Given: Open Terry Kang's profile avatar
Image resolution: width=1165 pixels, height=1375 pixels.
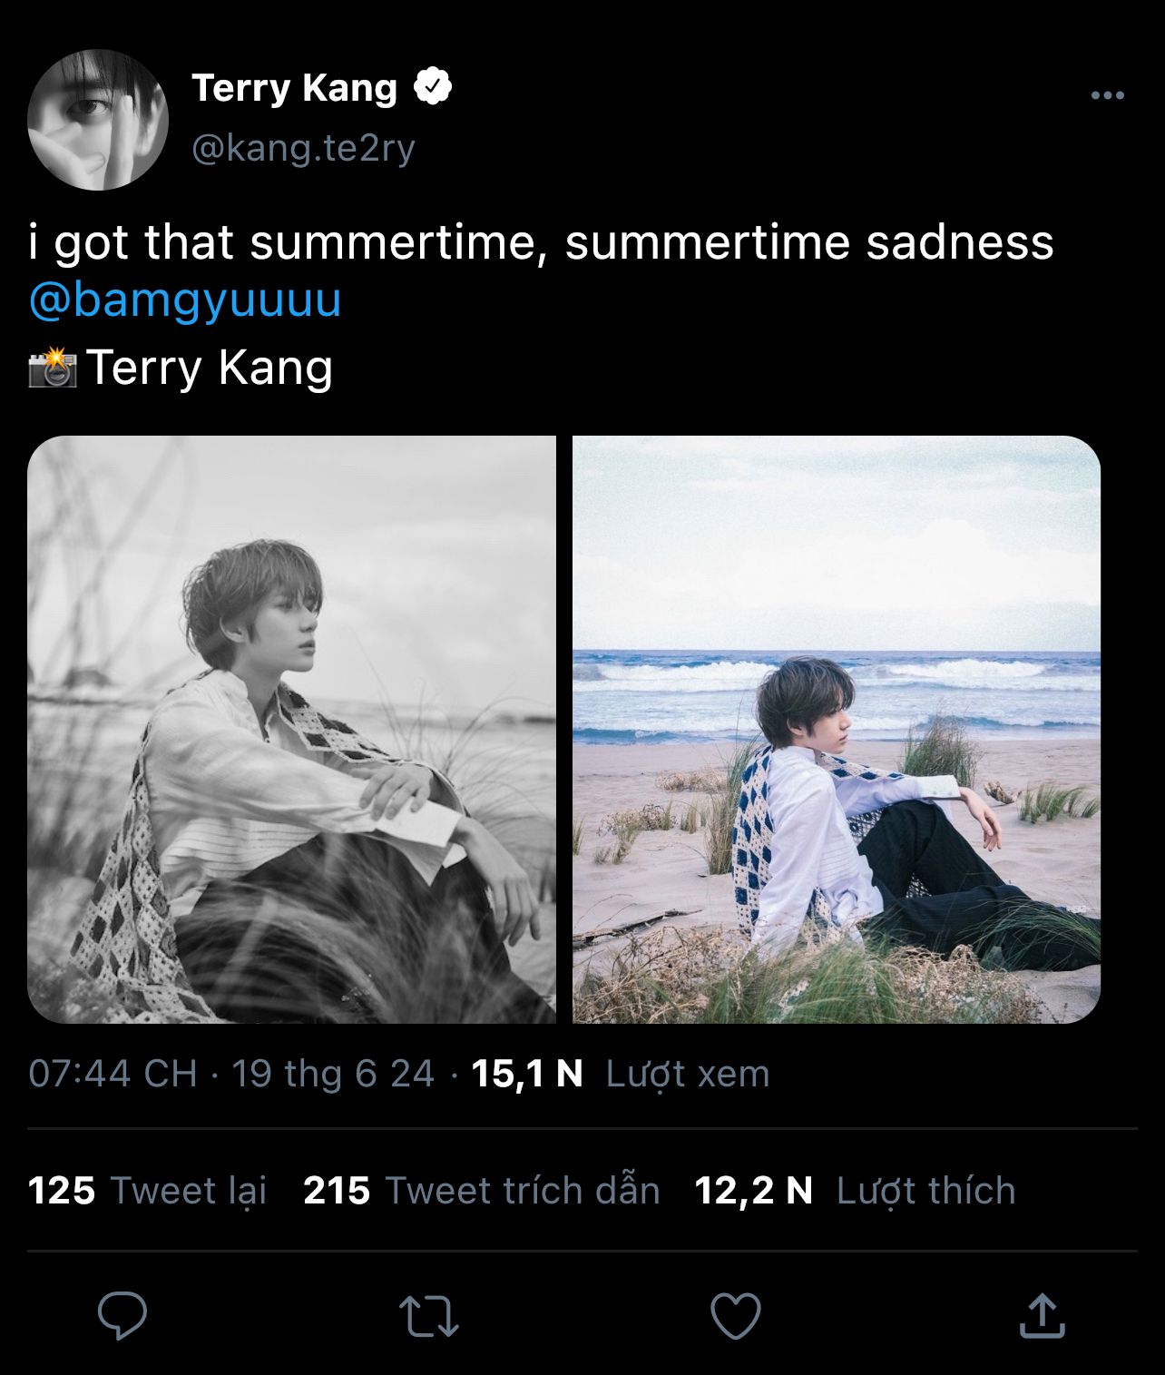Looking at the screenshot, I should 98,120.
